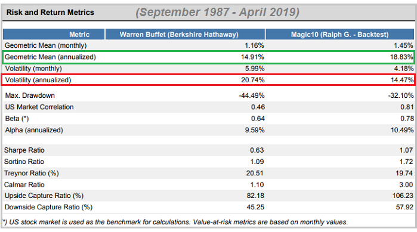Select Magic10 (Ralph G. - Backtest) column header
The height and width of the screenshot is (232, 417).
[339, 35]
